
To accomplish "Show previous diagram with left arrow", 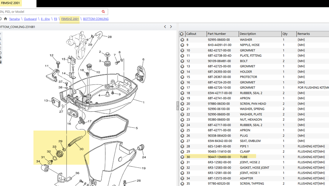I will 165,27.
